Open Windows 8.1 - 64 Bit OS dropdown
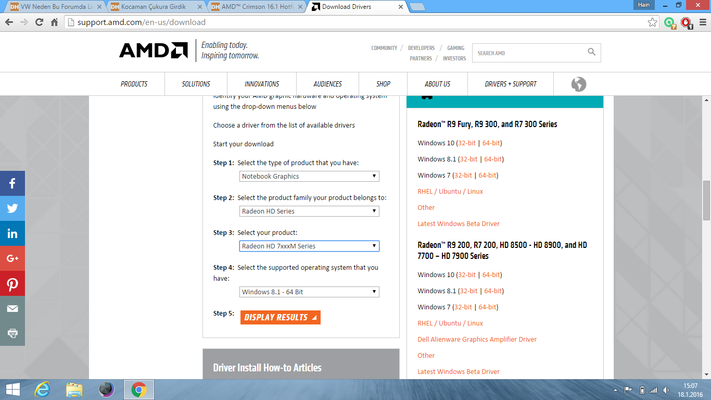This screenshot has width=711, height=400. click(309, 292)
